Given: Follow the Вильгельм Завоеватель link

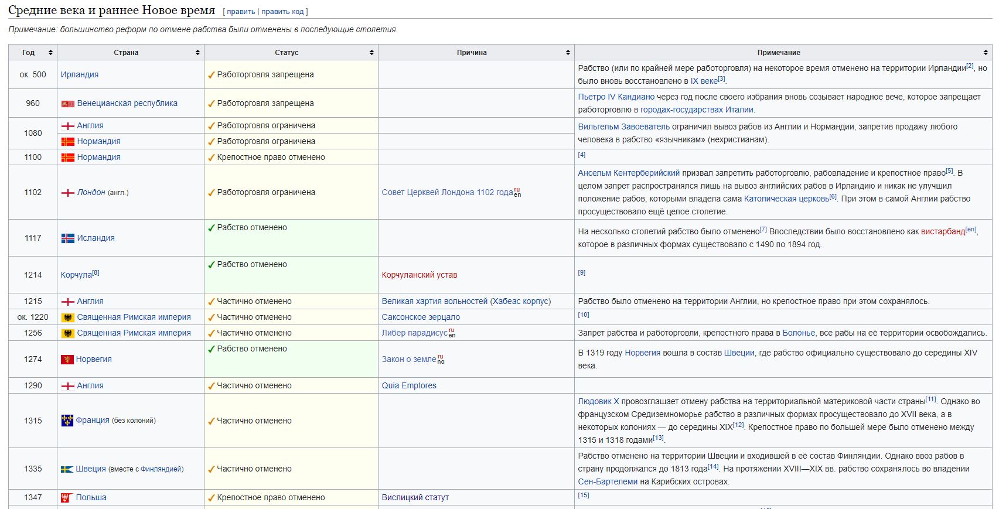Looking at the screenshot, I should coord(624,127).
